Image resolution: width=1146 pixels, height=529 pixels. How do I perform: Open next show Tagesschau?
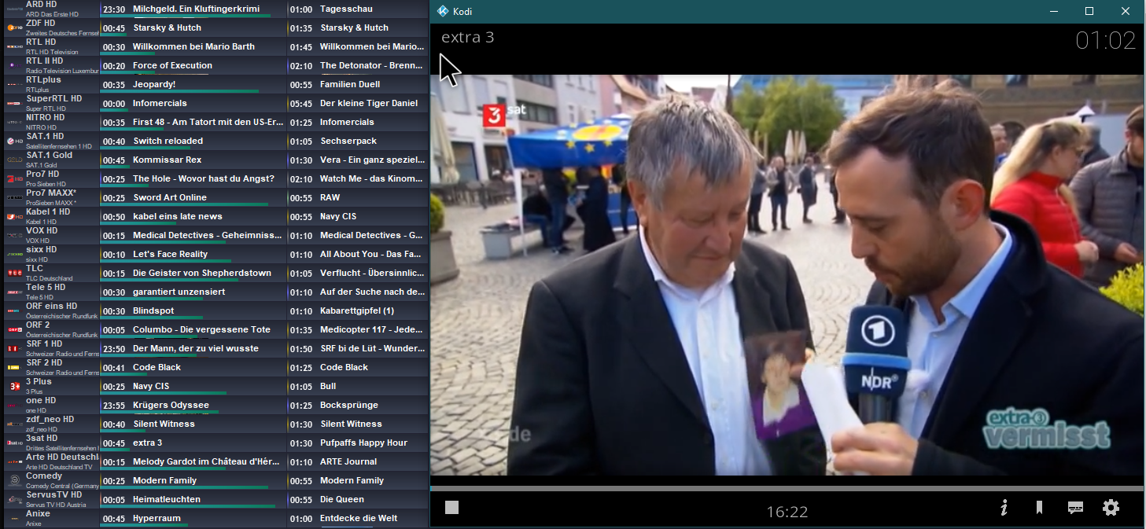pyautogui.click(x=346, y=9)
